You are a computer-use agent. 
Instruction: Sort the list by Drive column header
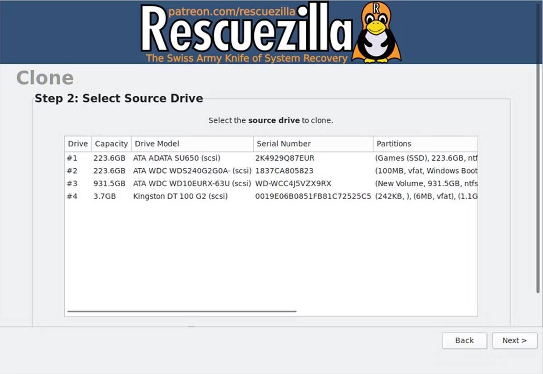click(x=78, y=144)
